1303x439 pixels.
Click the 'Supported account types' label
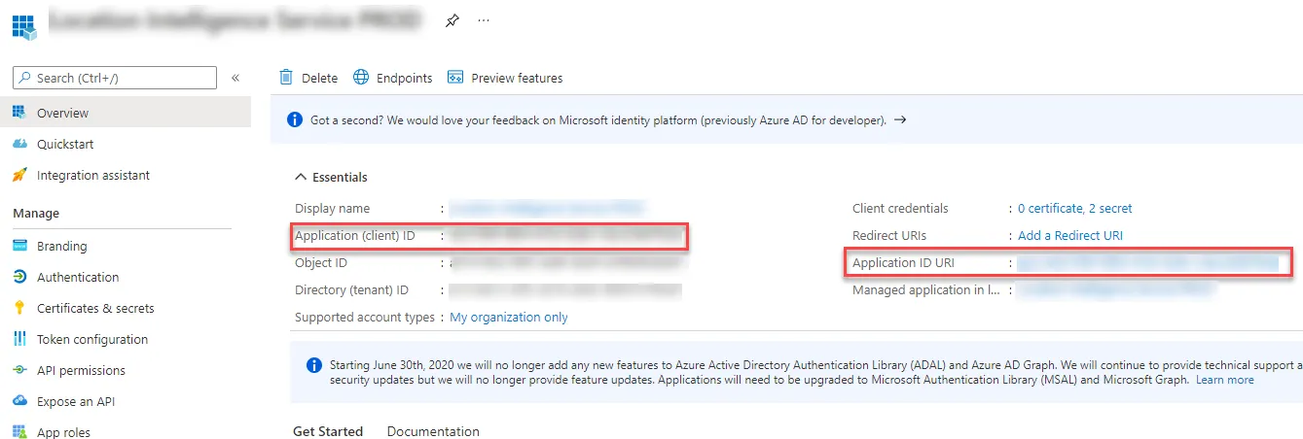365,317
